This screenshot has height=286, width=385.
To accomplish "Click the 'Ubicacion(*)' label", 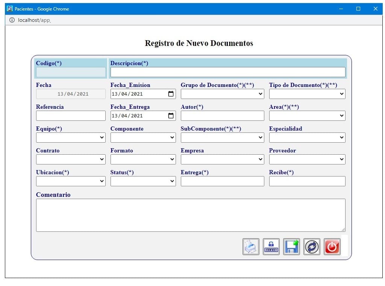I will (x=53, y=172).
